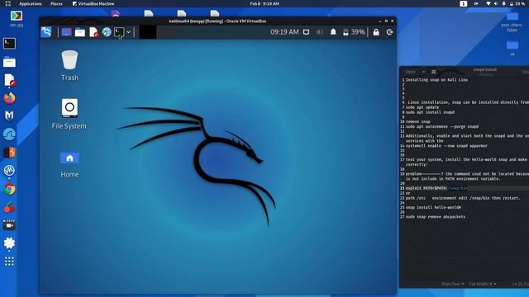Show all applications grid in host dock
Screen dimensions: 529x297
click(x=9, y=262)
